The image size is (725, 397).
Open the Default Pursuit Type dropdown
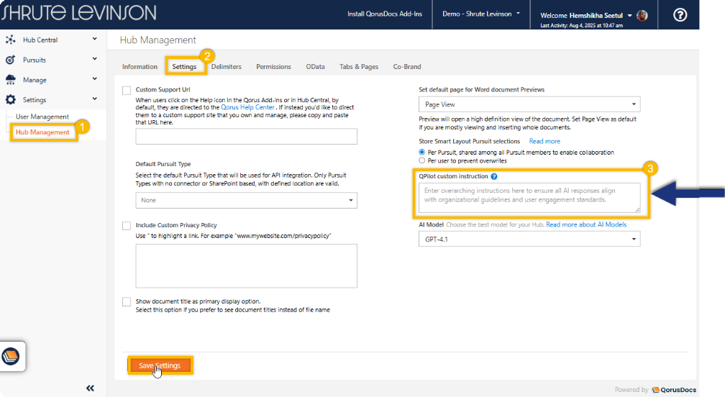tap(246, 201)
